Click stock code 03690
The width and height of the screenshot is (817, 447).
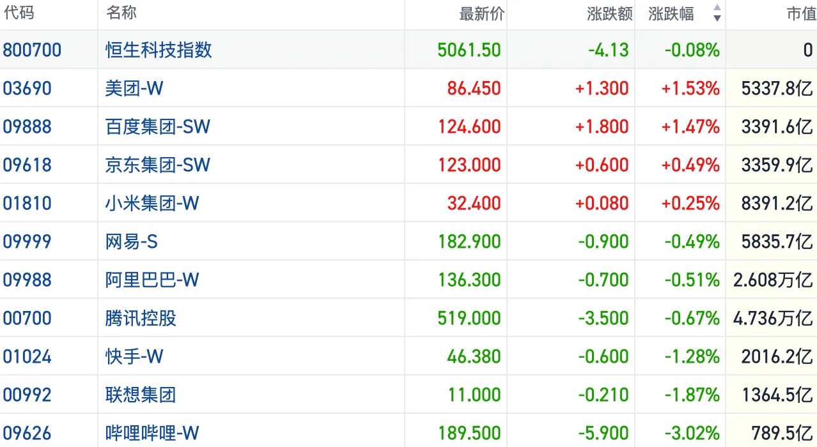(x=27, y=88)
